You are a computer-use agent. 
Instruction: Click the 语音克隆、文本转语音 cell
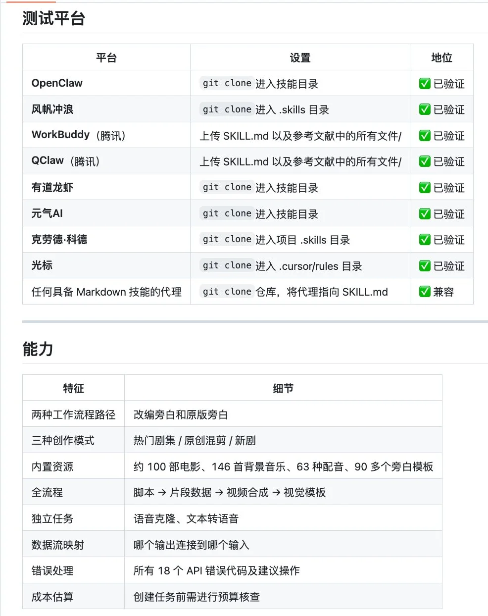tap(283, 518)
